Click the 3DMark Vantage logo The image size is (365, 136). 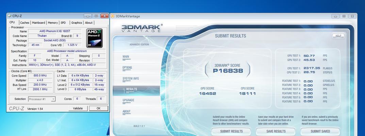coord(142,28)
